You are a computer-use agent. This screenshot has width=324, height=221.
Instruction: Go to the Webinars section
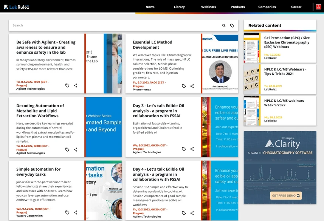[x=208, y=7]
